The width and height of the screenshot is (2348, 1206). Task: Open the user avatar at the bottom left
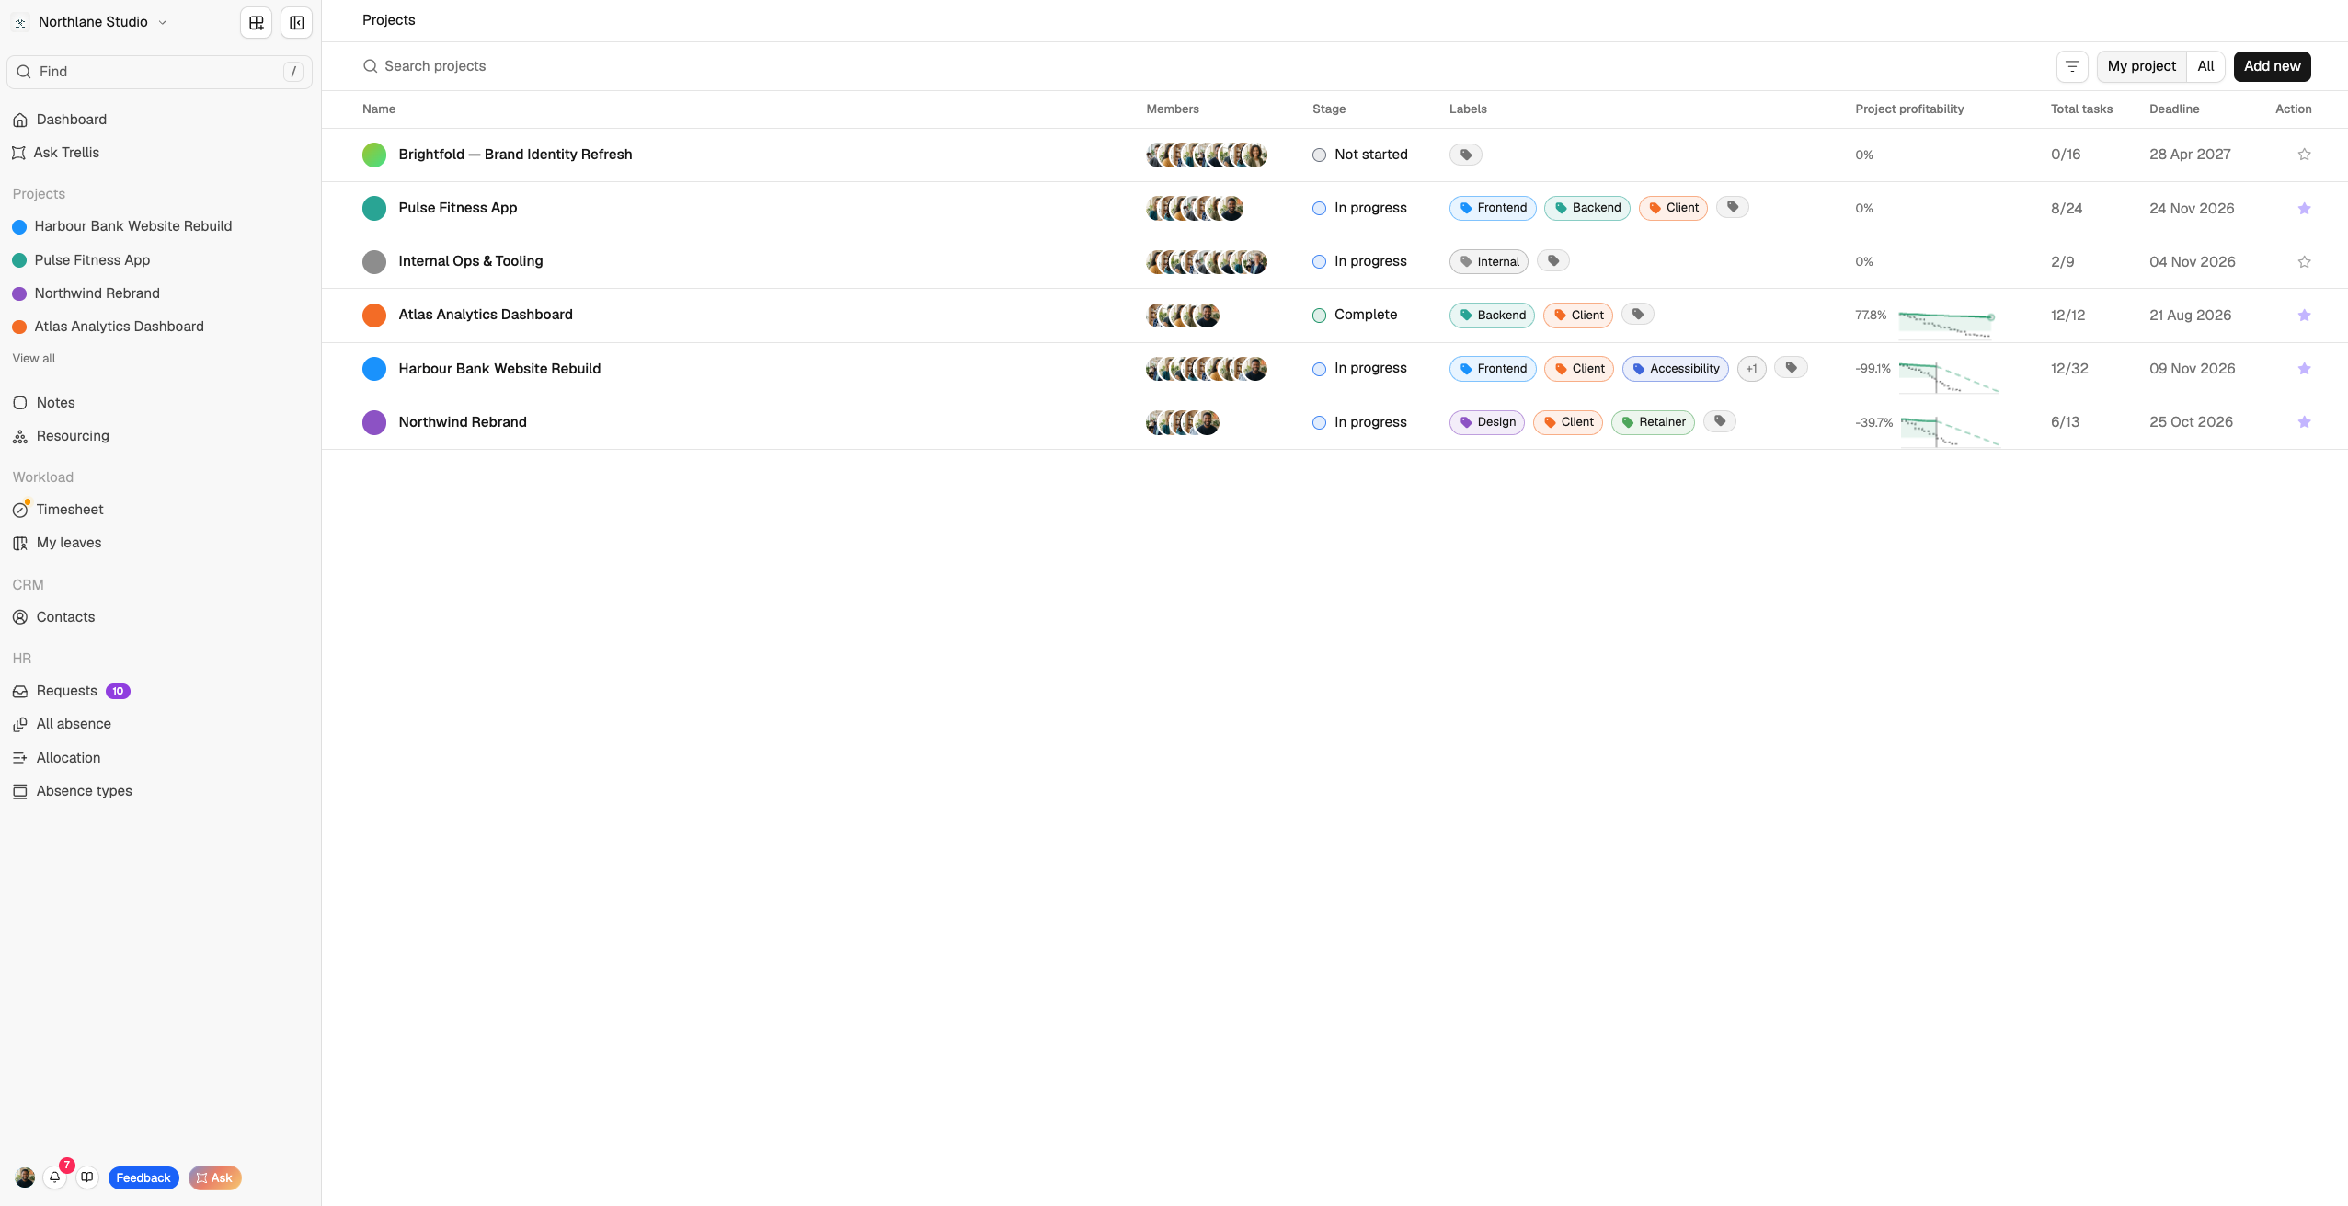click(25, 1177)
